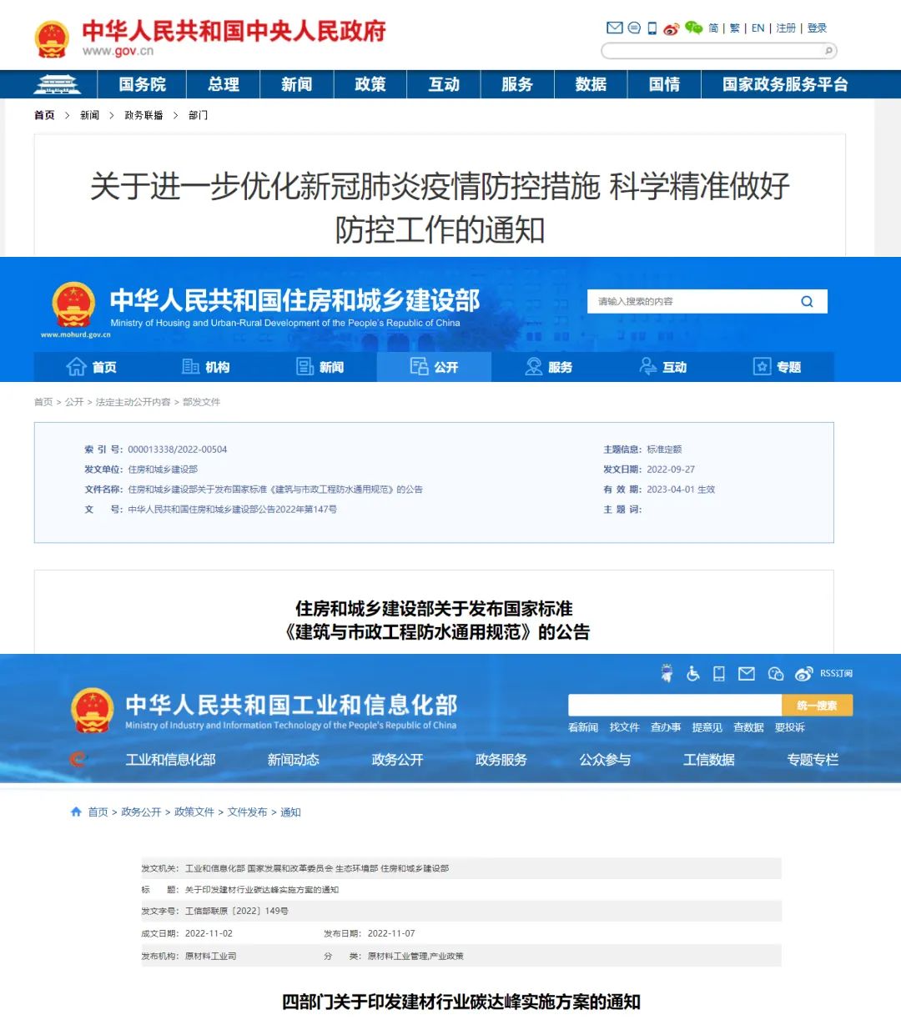Click the national emblem logo beside 中央人民政府
This screenshot has width=901, height=1030.
coord(52,39)
